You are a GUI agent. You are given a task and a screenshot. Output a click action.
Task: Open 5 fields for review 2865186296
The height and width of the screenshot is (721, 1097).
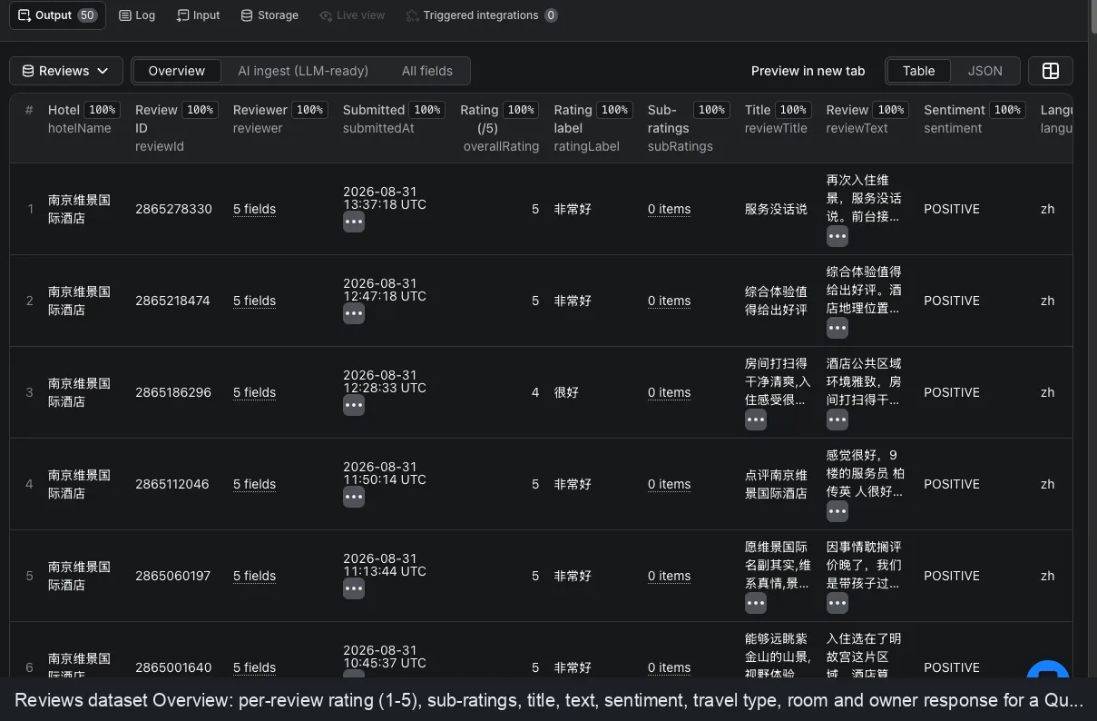click(254, 392)
